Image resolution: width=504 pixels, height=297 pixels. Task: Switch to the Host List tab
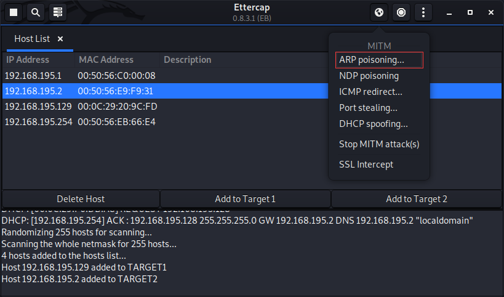(x=32, y=39)
